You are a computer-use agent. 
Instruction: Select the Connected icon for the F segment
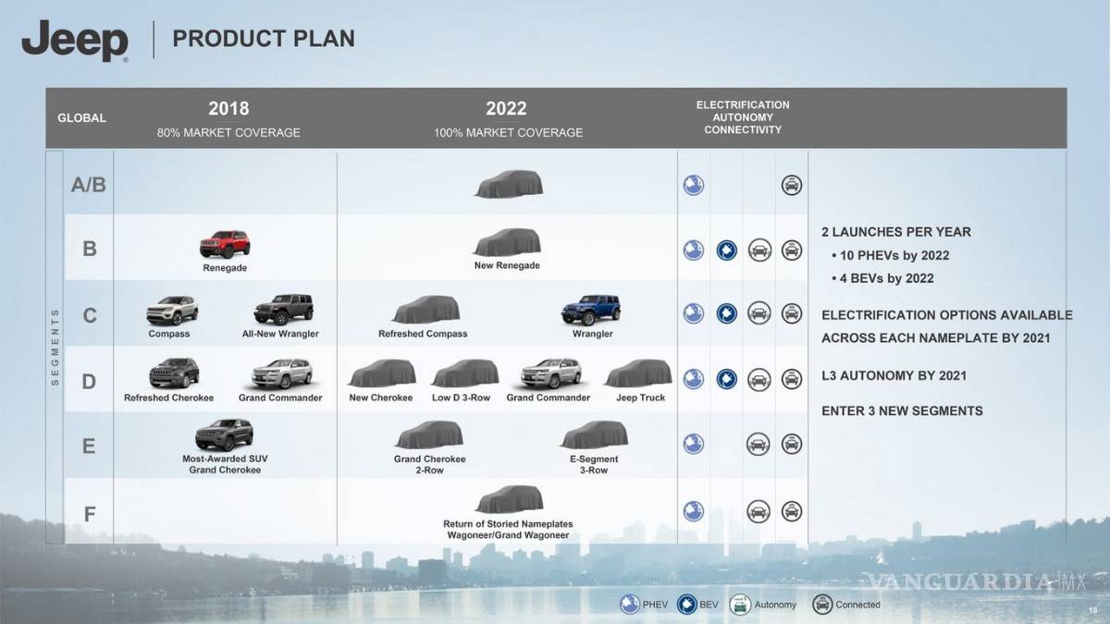pos(791,509)
